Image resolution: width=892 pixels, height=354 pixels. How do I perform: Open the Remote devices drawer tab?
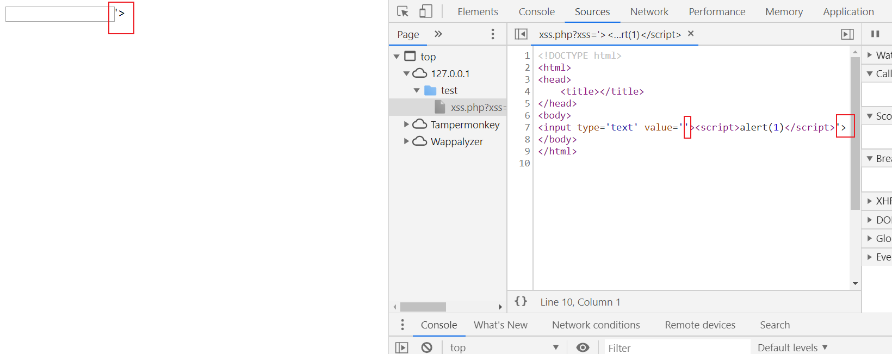(x=700, y=325)
